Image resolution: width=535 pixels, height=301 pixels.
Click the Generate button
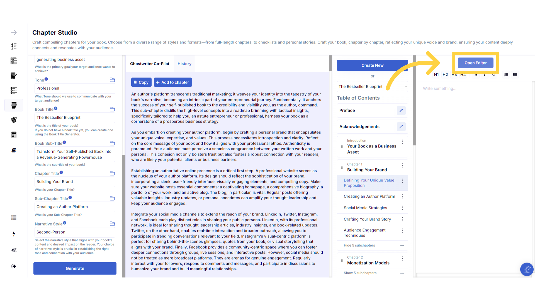(x=75, y=268)
